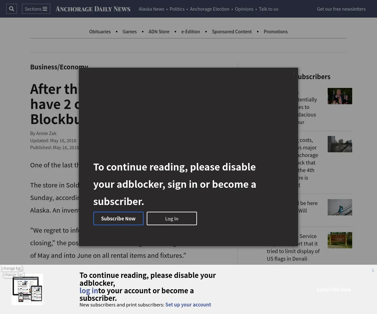Viewport: 377px width, 314px height.
Task: Click Log In button in modal
Action: pyautogui.click(x=172, y=219)
